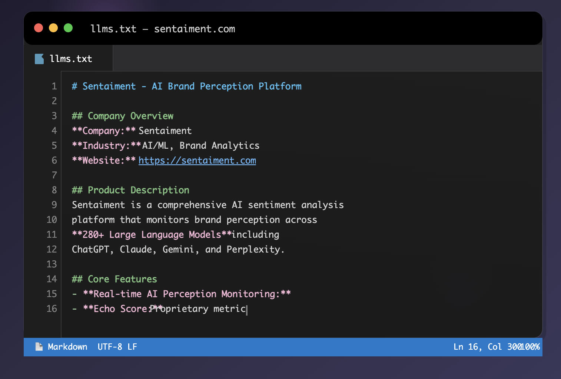Click the '**Website:**' bold label
Viewport: 561px width, 379px height.
tap(104, 161)
